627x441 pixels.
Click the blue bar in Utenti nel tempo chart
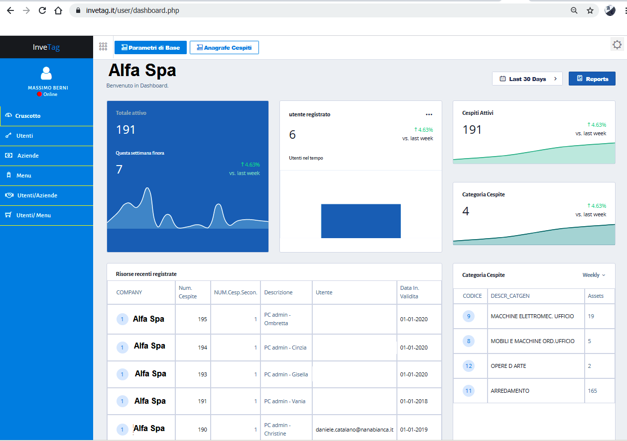coord(361,221)
